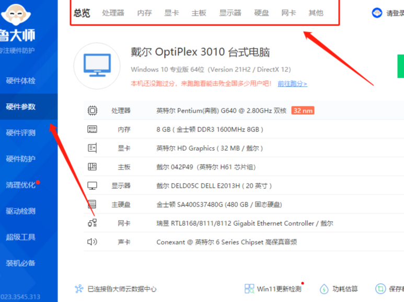404x302 pixels.
Task: Click the Win11更新检测 icon
Action: tap(249, 289)
